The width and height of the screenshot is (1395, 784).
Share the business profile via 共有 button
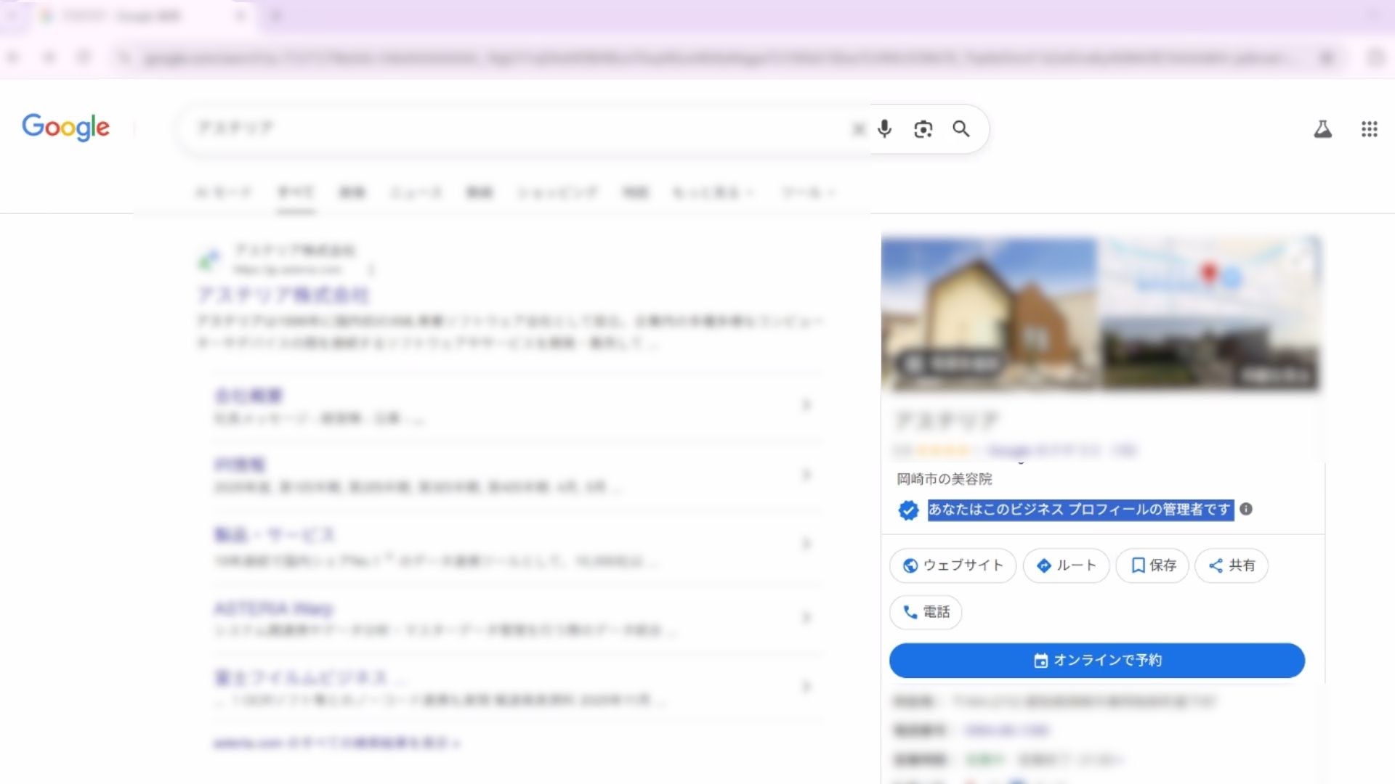click(1232, 565)
